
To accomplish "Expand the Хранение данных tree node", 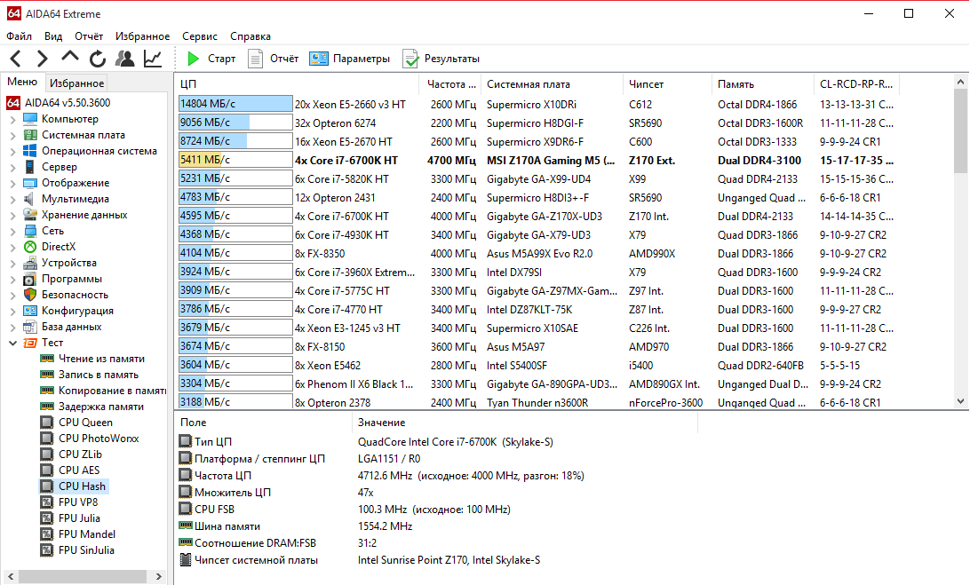I will 13,215.
